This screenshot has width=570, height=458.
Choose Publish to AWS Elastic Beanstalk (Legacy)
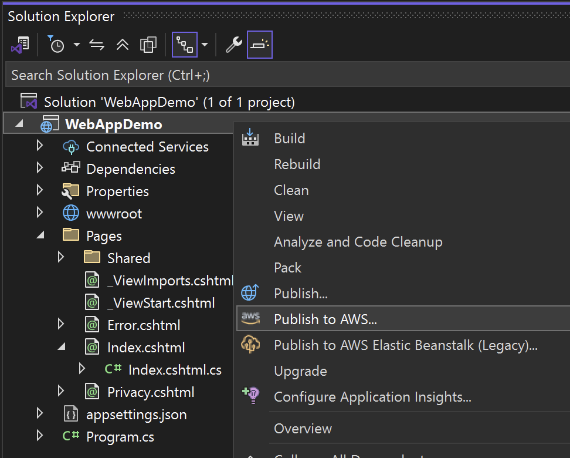pos(403,345)
